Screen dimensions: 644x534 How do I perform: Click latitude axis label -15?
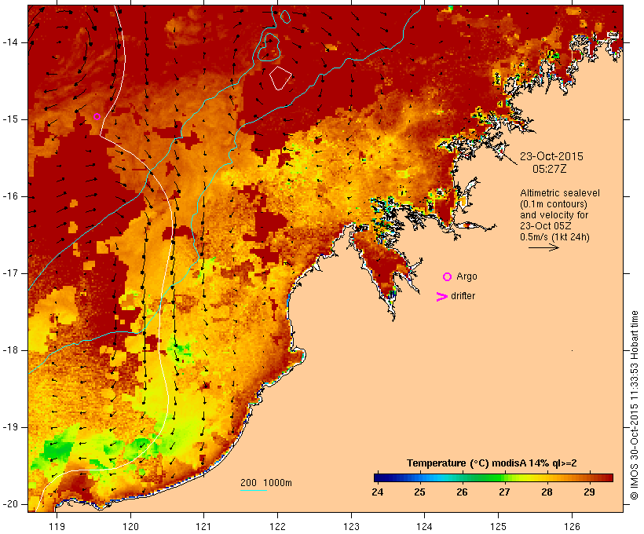click(10, 119)
